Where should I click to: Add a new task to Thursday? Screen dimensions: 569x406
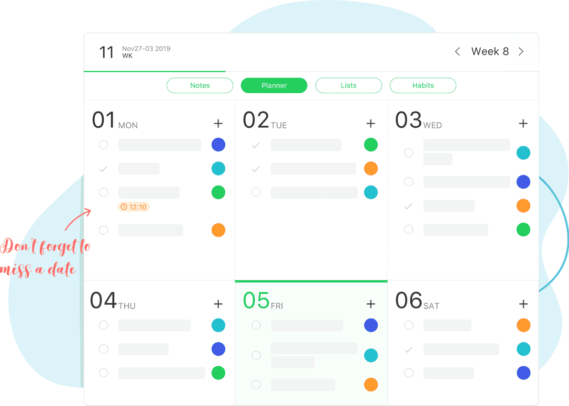[x=218, y=304]
